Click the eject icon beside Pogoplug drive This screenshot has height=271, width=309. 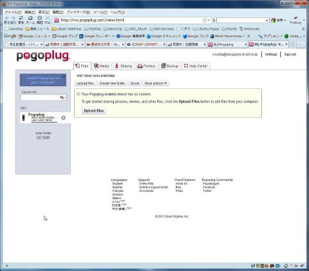pyautogui.click(x=63, y=118)
